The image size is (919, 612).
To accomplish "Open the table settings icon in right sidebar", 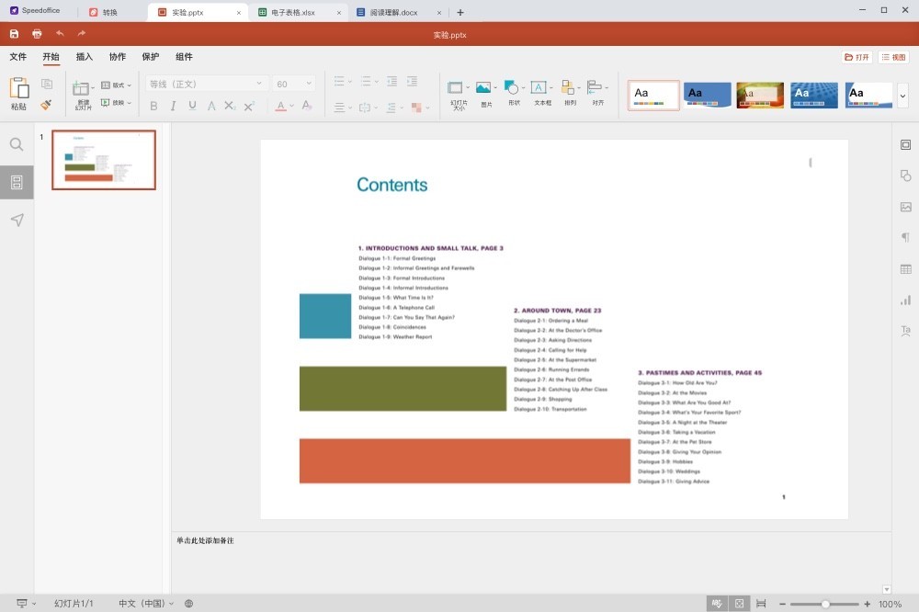I will click(x=905, y=269).
